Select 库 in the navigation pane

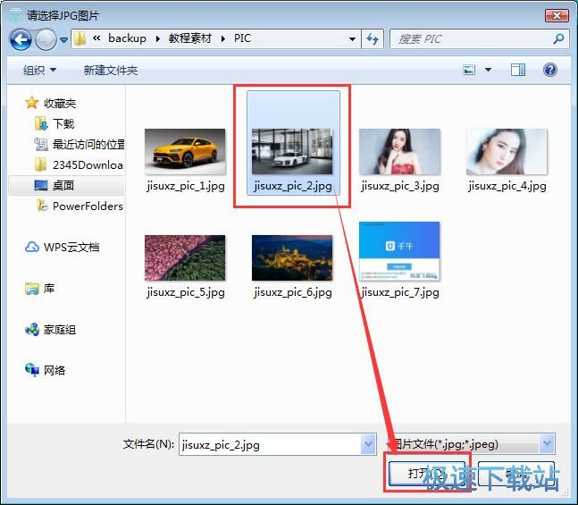tap(49, 288)
